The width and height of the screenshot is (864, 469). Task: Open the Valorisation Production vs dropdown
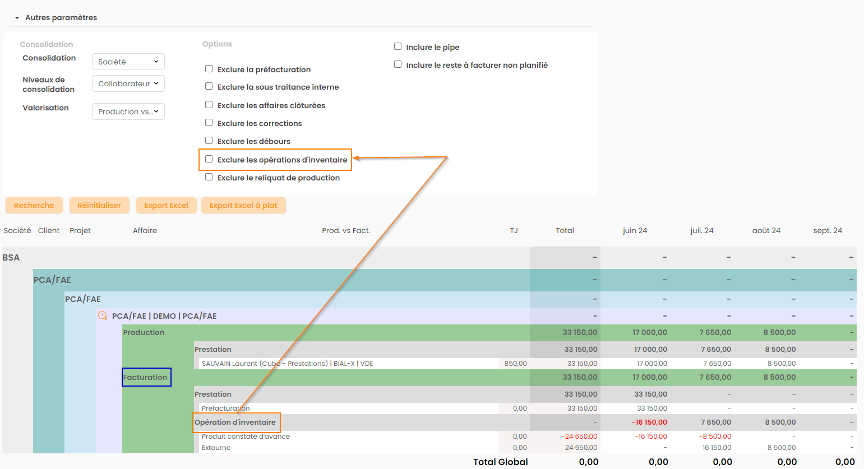[128, 112]
